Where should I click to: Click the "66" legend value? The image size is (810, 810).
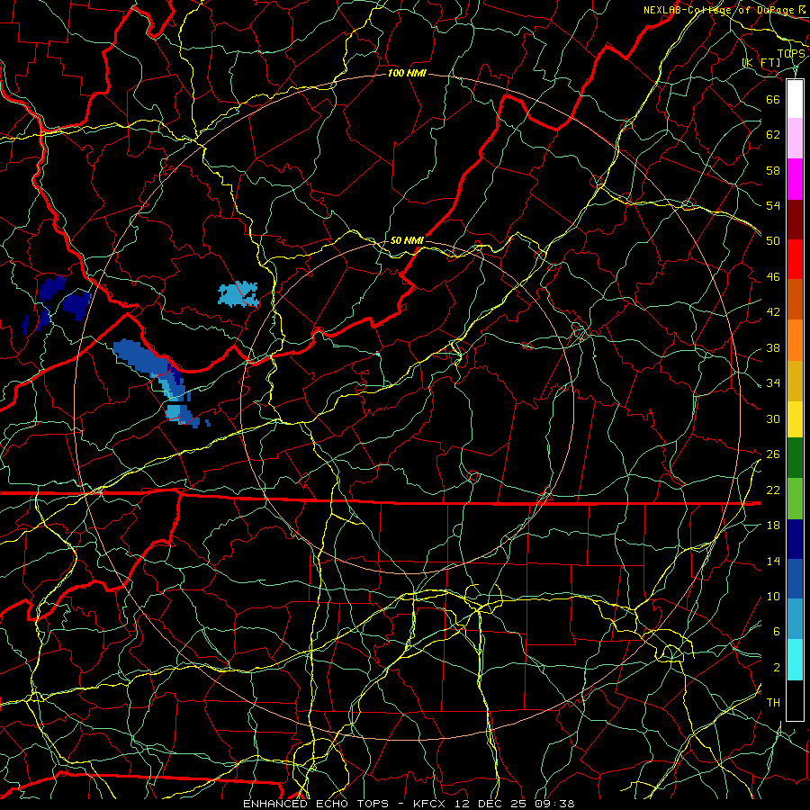pos(773,99)
